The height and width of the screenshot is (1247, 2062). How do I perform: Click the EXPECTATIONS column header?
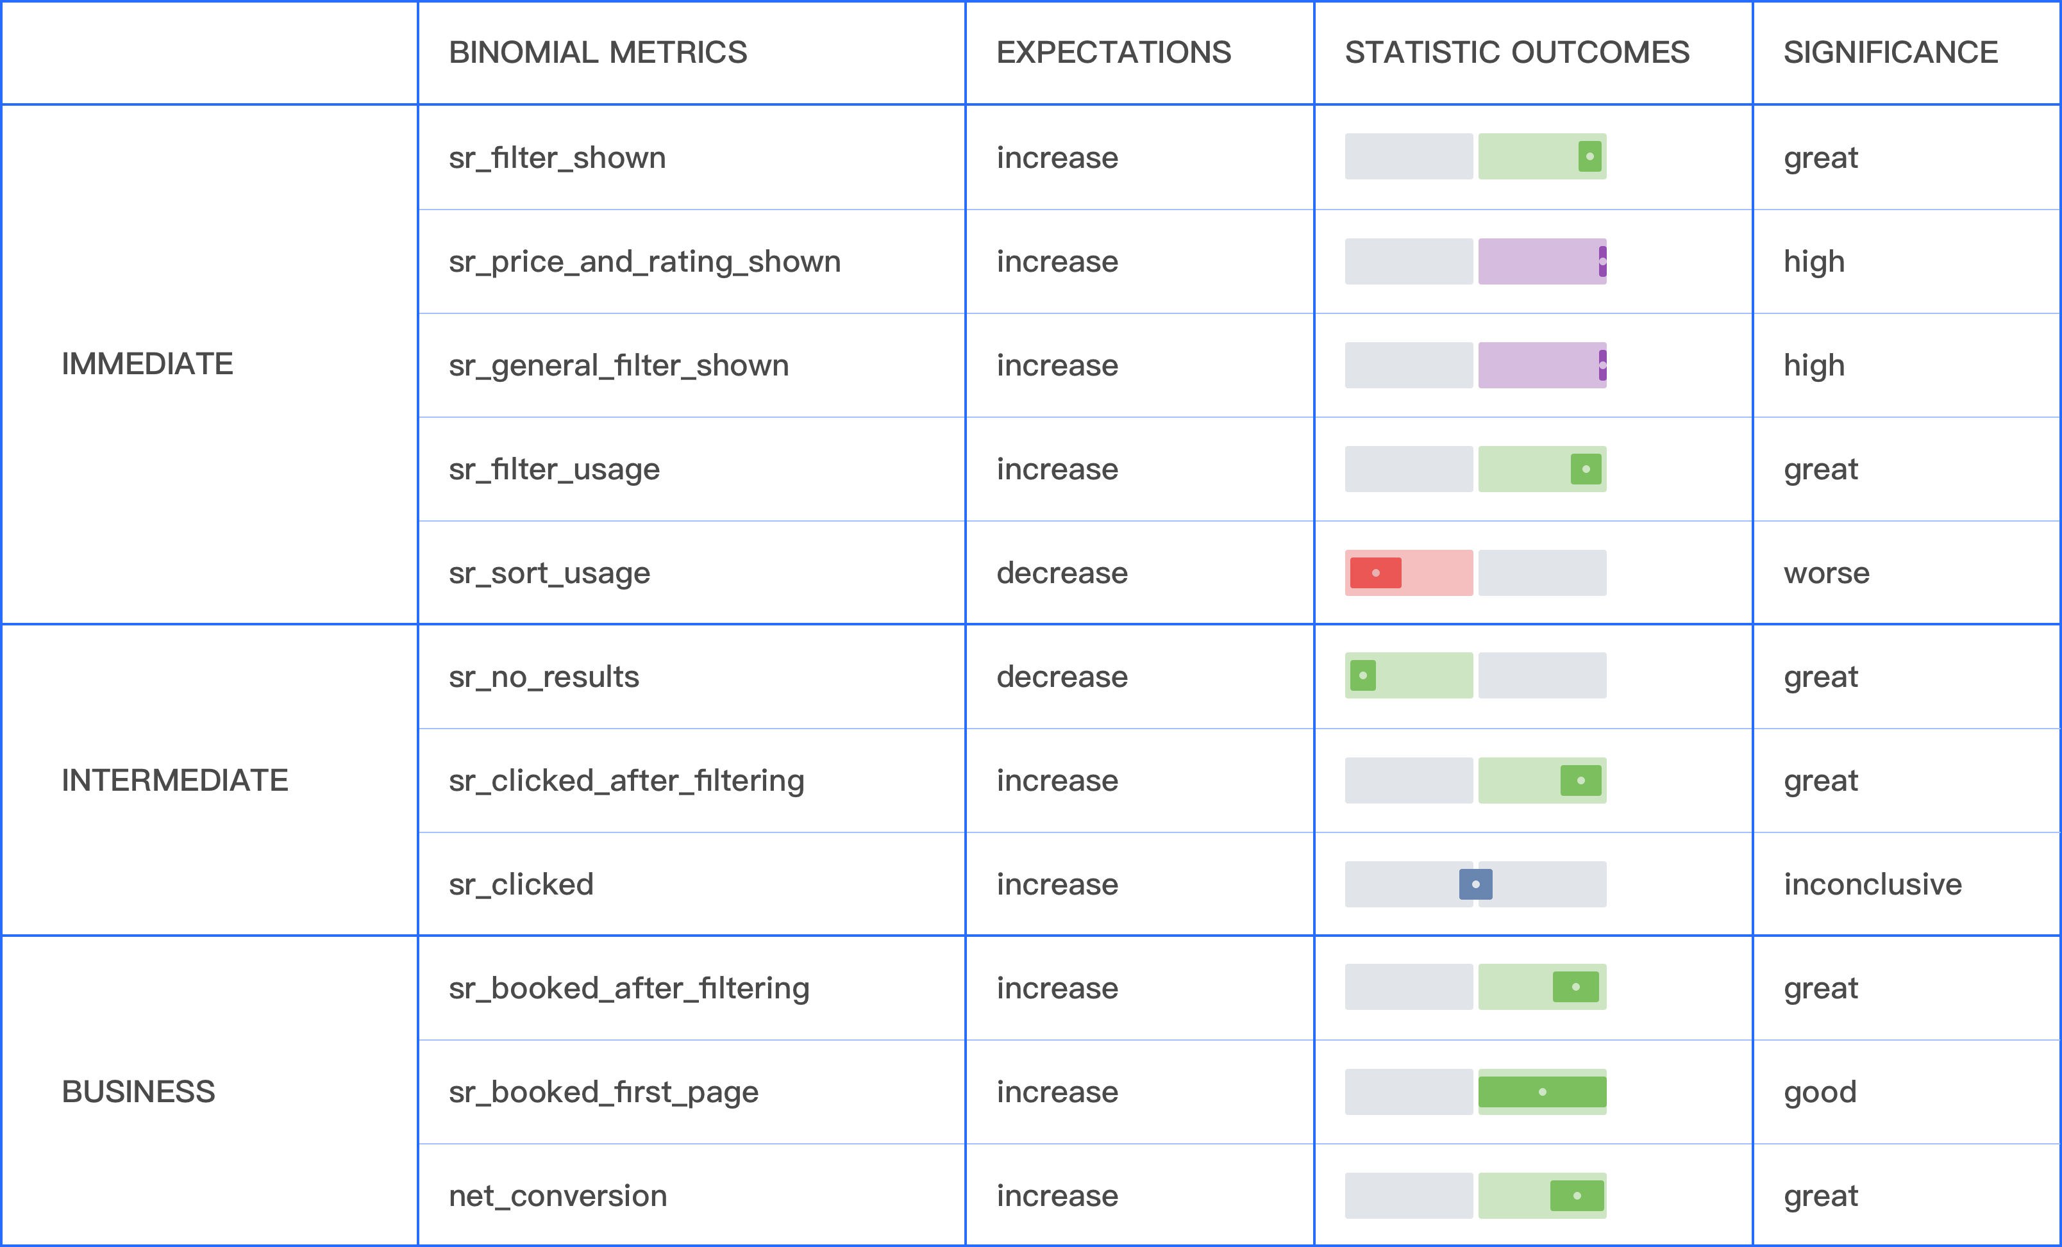tap(1113, 53)
